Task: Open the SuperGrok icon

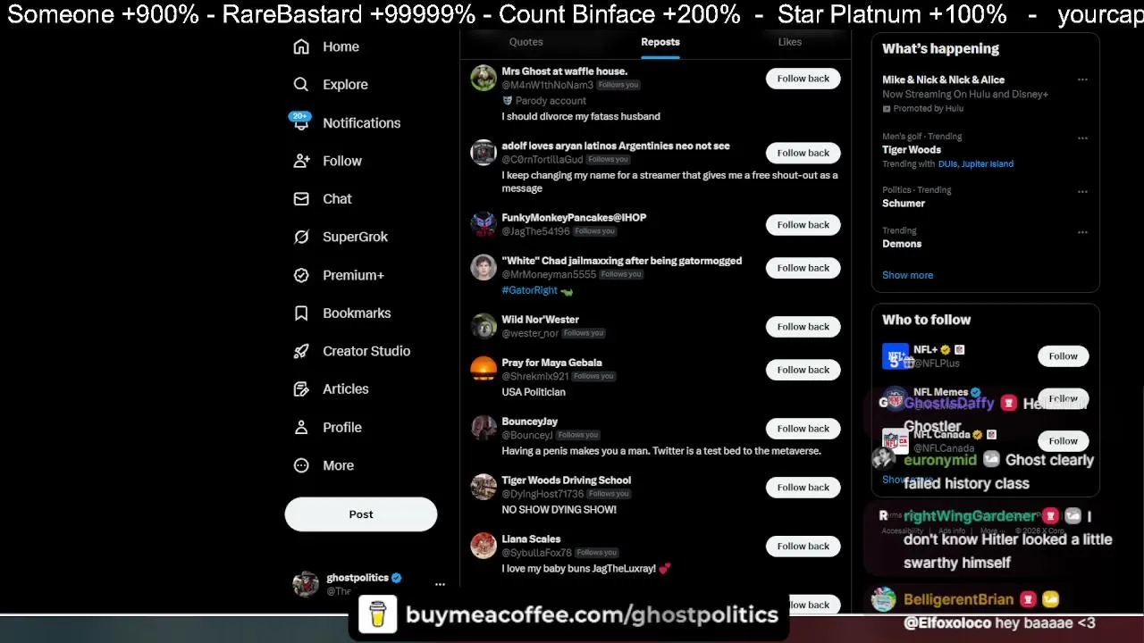Action: click(301, 237)
